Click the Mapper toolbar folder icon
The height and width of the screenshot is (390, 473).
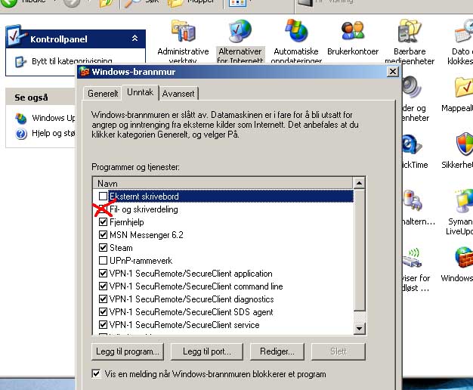click(x=175, y=4)
